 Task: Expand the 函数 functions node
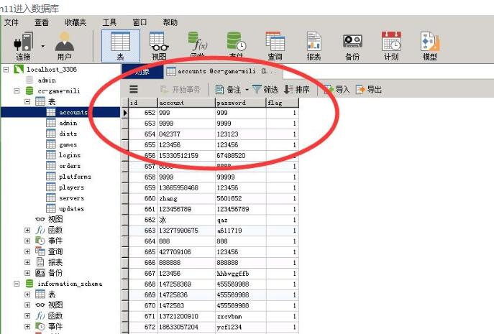click(28, 231)
